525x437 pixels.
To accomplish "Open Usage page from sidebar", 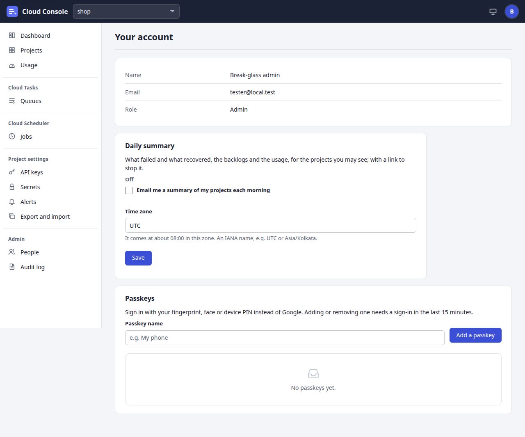I will [x=51, y=65].
